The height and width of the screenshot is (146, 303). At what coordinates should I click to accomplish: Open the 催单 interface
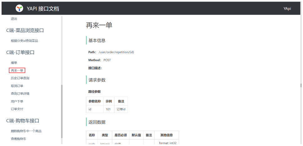[14, 63]
